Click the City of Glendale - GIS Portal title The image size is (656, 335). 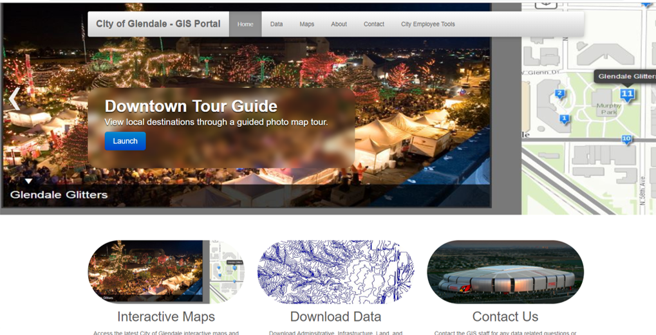pos(158,24)
